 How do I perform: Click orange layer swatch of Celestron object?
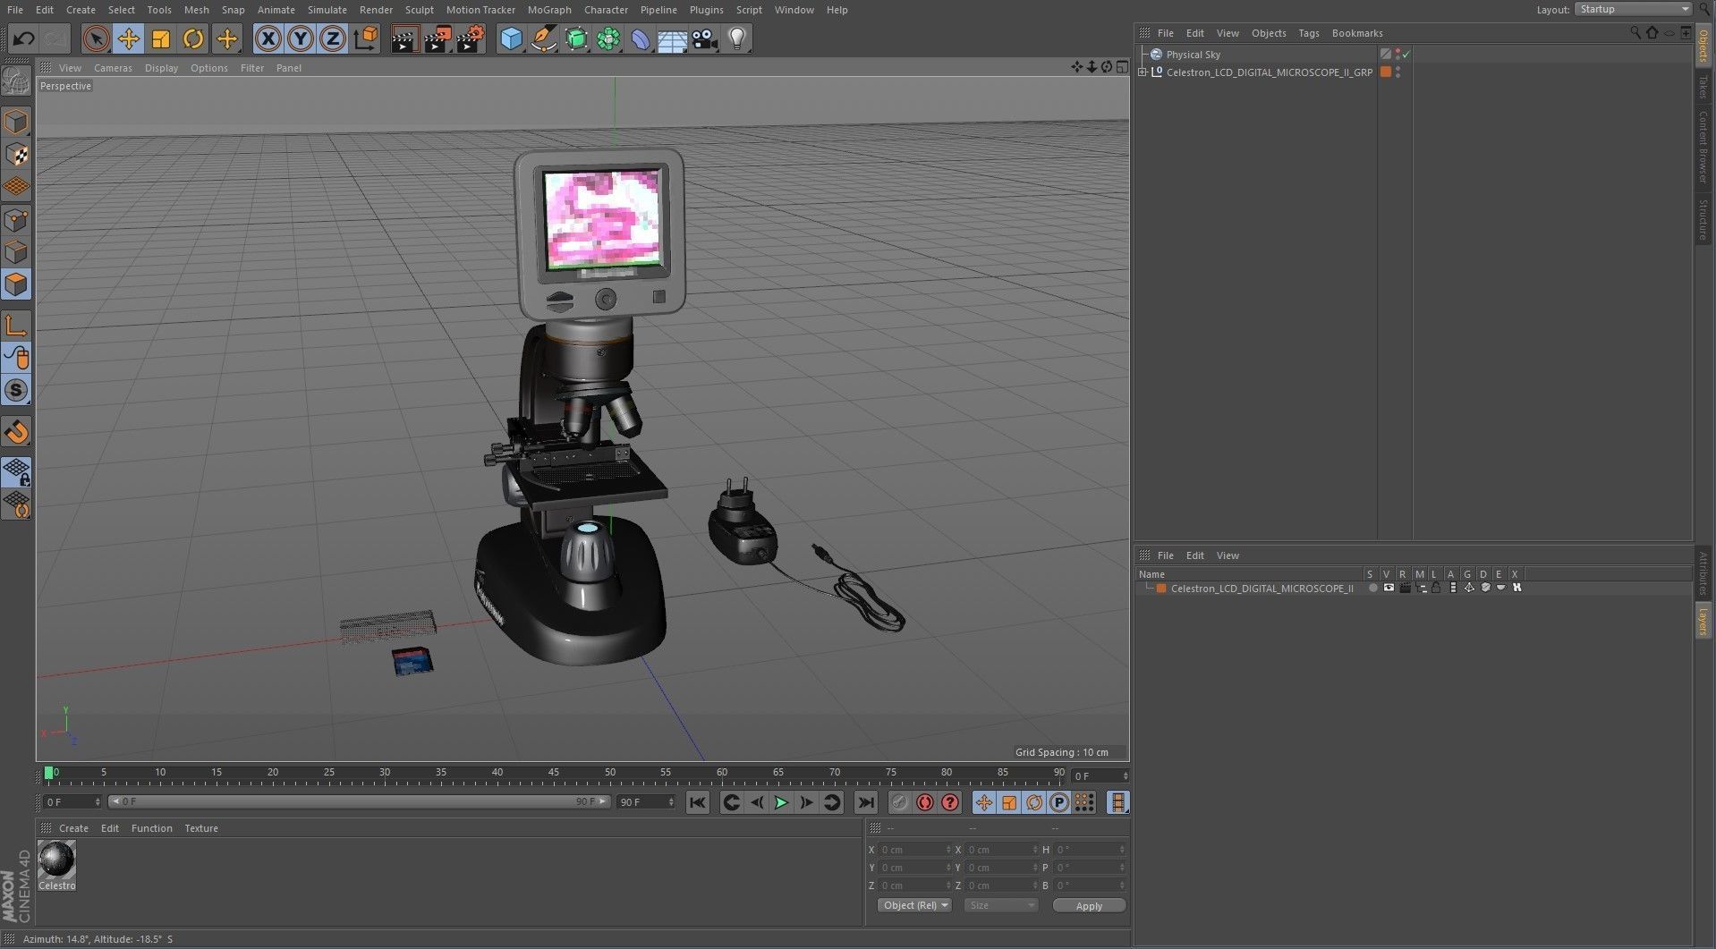pyautogui.click(x=1385, y=72)
